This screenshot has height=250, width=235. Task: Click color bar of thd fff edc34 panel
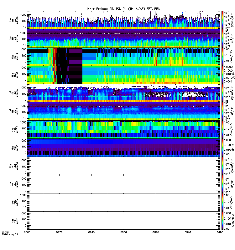point(222,93)
